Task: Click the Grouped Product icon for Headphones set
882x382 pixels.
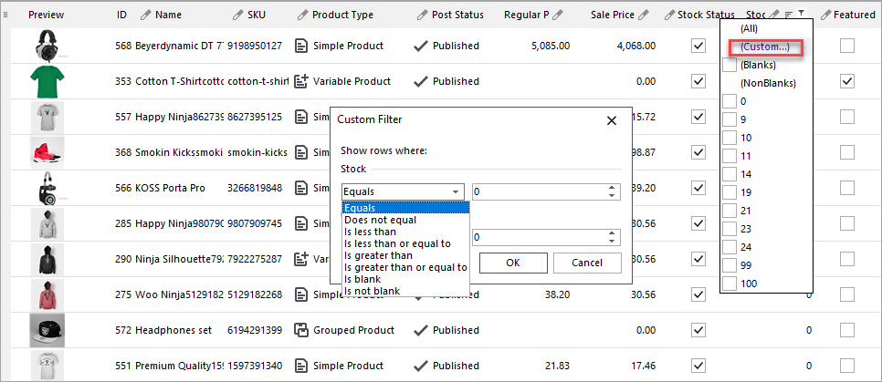Action: point(302,330)
